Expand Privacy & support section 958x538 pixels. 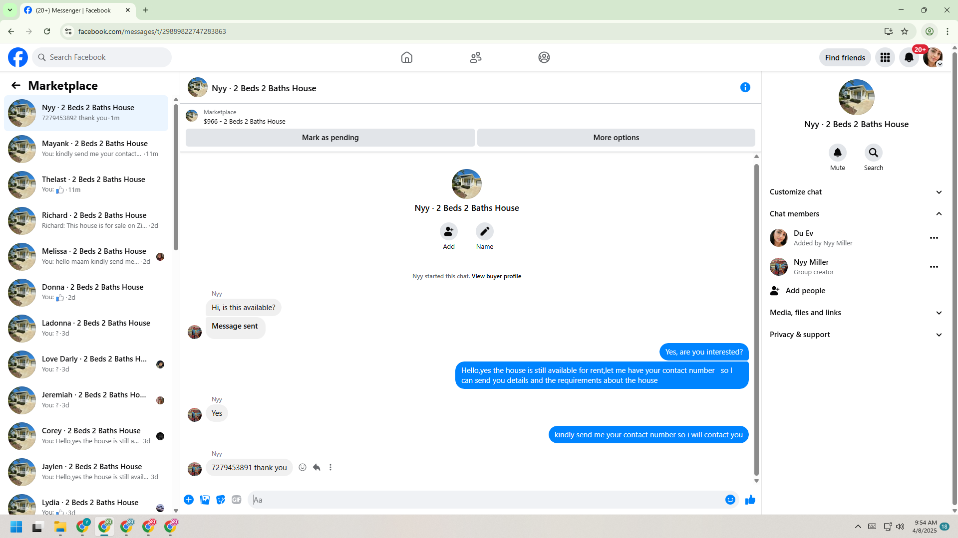click(x=857, y=335)
